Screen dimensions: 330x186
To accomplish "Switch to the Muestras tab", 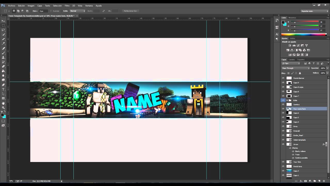I will (292, 18).
